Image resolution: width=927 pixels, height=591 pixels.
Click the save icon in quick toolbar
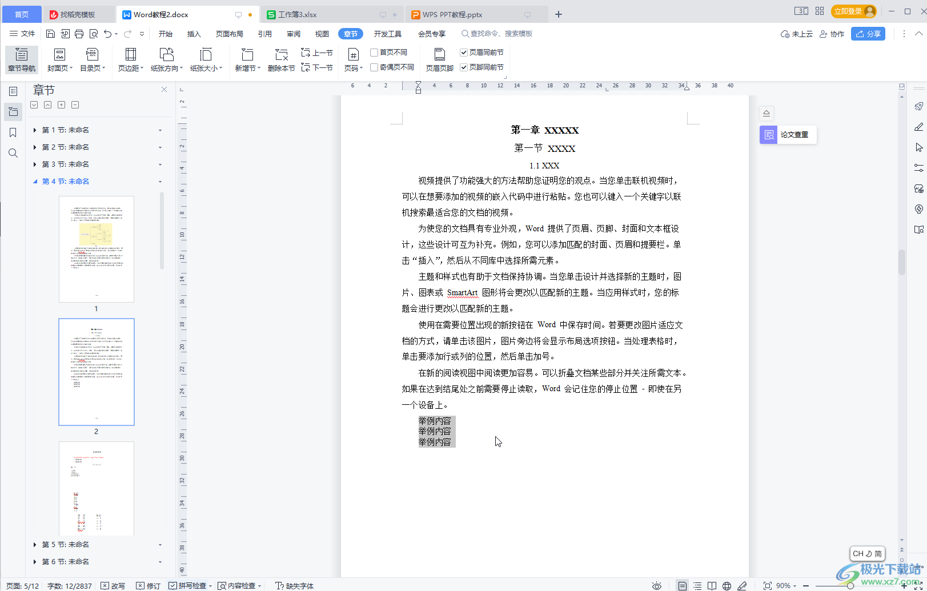click(x=50, y=34)
